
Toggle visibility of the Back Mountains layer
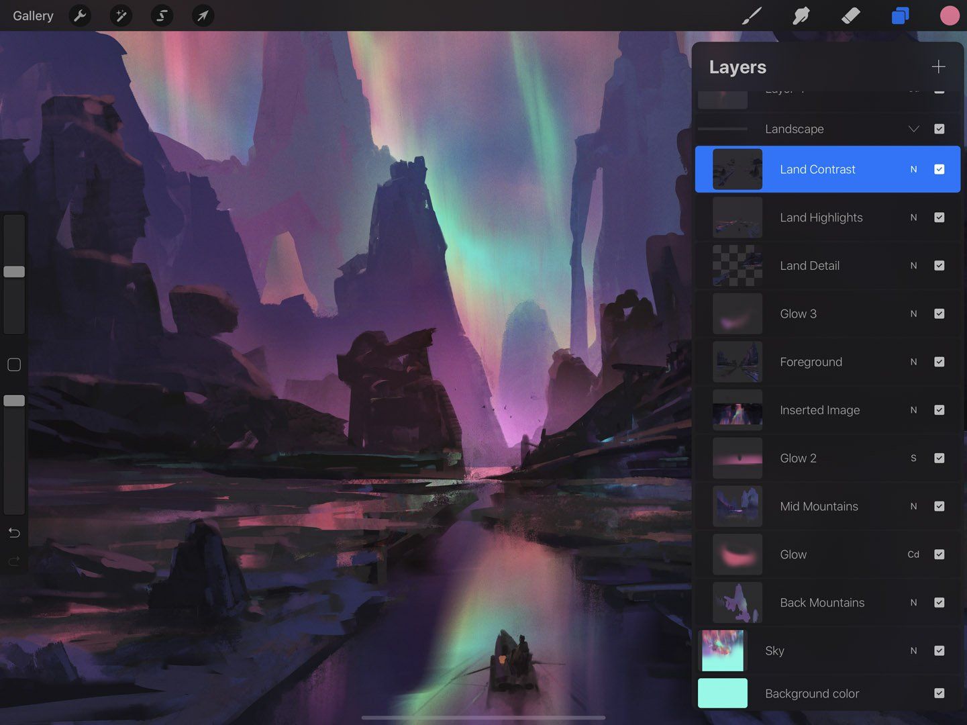click(939, 602)
